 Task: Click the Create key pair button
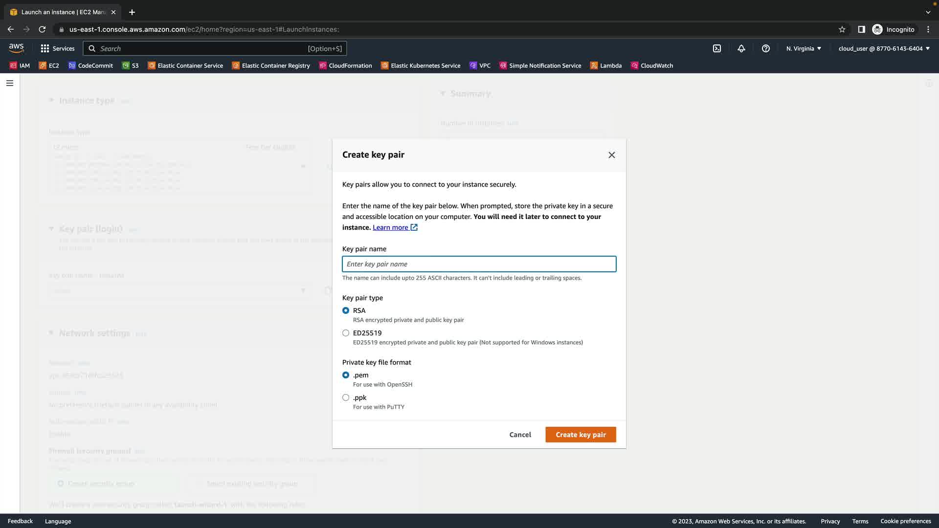pos(581,435)
